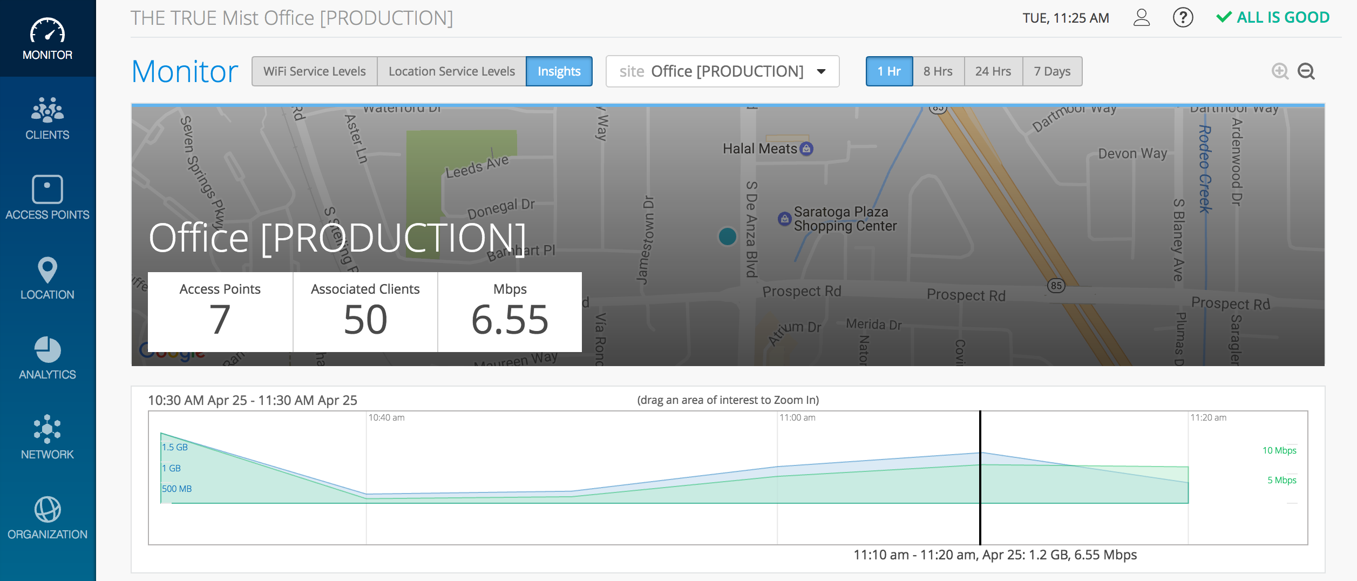Open the Organization globe section

pyautogui.click(x=48, y=518)
